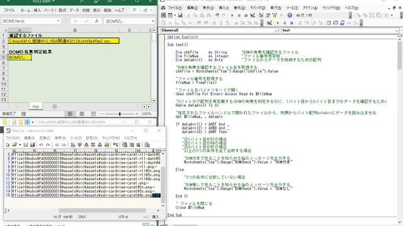Click the CRLF indicator in sakura status bar
Screen dimensions: 403x226
[x=82, y=217]
